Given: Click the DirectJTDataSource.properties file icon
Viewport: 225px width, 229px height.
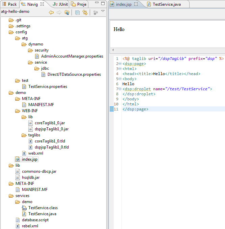Looking at the screenshot, I should pyautogui.click(x=43, y=75).
